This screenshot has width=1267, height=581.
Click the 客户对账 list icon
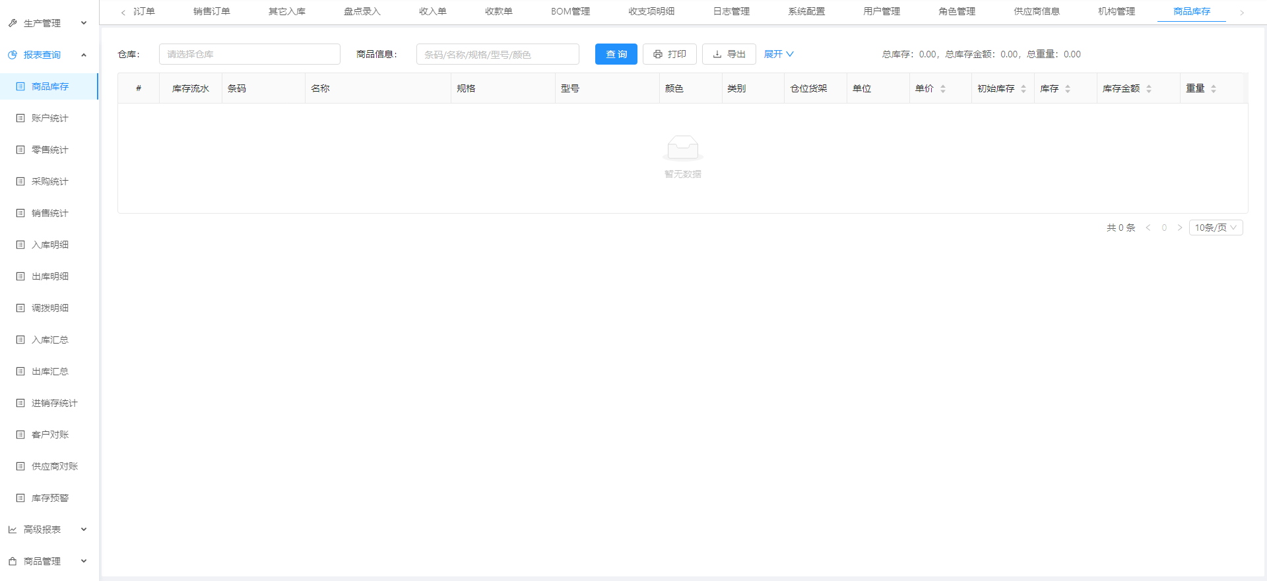[20, 435]
